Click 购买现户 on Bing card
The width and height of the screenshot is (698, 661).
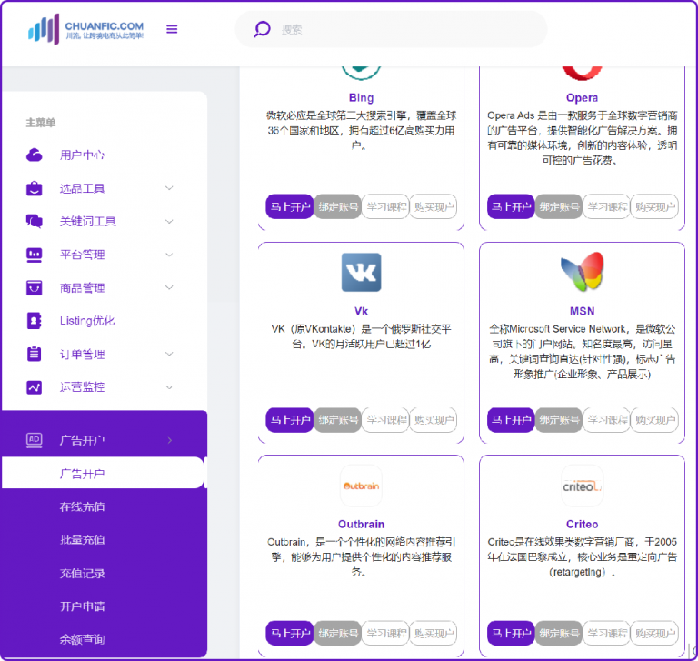(434, 206)
